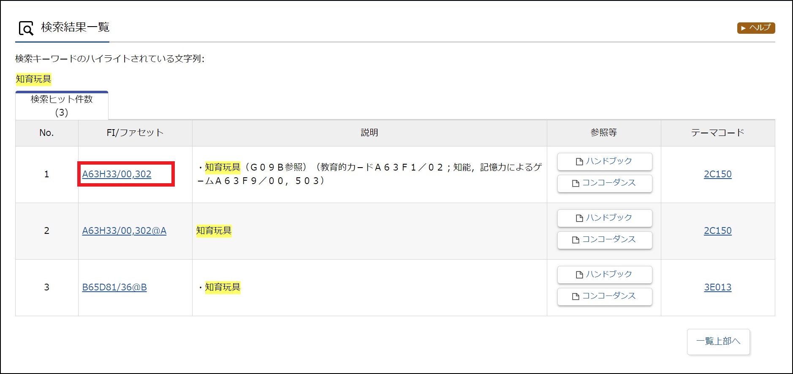Open ハンドブック for result row 2

(x=604, y=218)
